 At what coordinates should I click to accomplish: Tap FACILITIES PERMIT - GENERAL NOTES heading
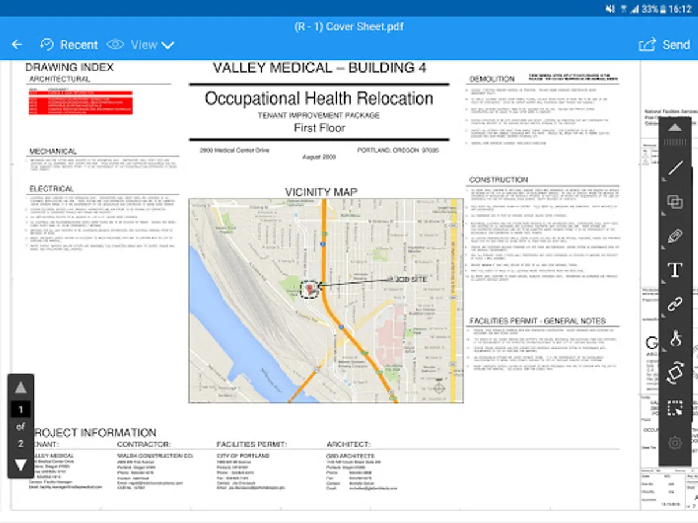coord(537,321)
